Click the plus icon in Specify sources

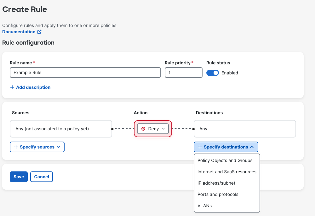pos(16,147)
